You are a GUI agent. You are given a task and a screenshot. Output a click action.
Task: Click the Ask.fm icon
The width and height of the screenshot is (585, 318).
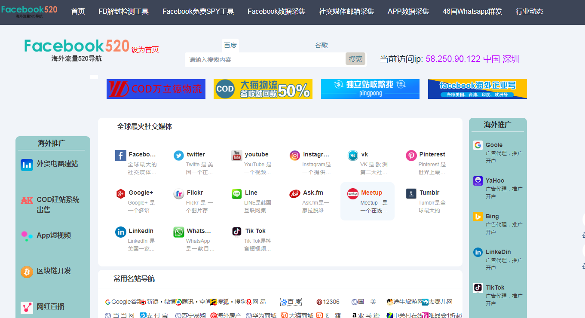coord(295,194)
